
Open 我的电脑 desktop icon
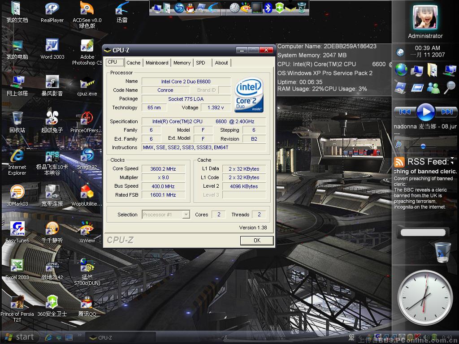point(17,49)
